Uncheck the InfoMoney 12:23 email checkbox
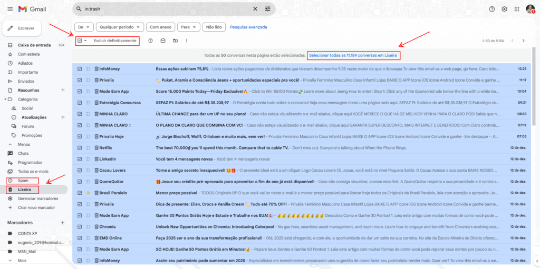The width and height of the screenshot is (540, 269). point(80,69)
